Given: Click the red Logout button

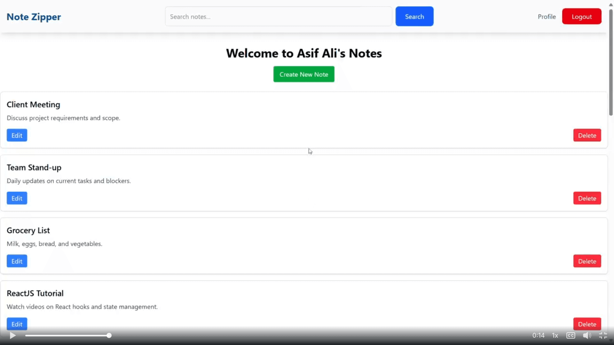Looking at the screenshot, I should [x=582, y=16].
